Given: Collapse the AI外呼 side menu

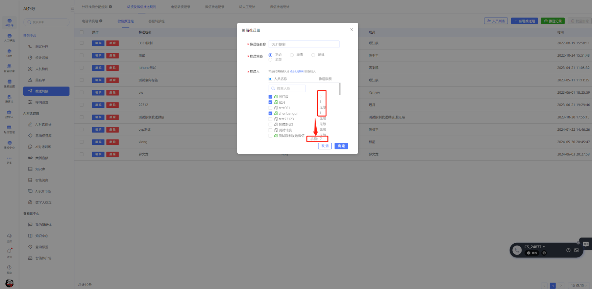Looking at the screenshot, I should [x=72, y=8].
